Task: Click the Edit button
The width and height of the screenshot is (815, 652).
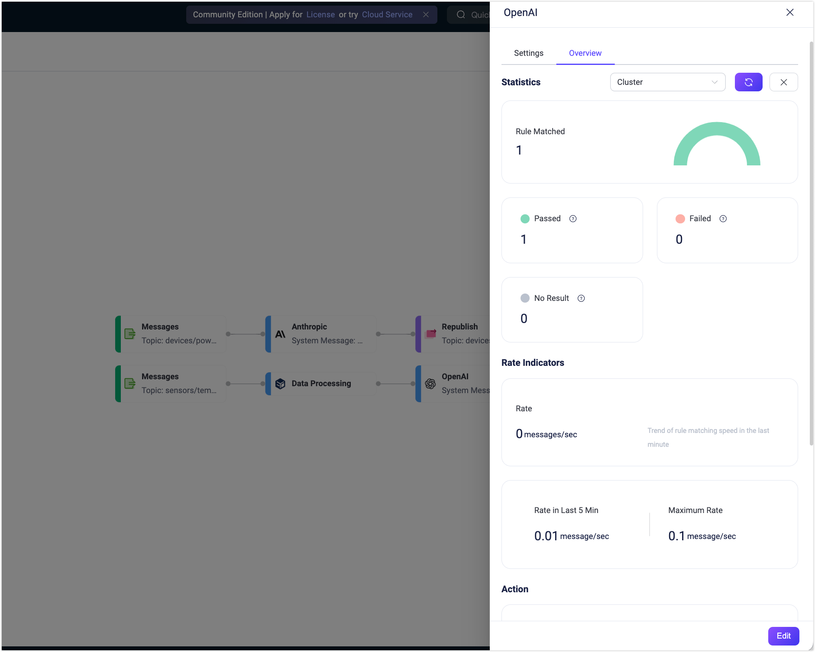Action: coord(783,636)
